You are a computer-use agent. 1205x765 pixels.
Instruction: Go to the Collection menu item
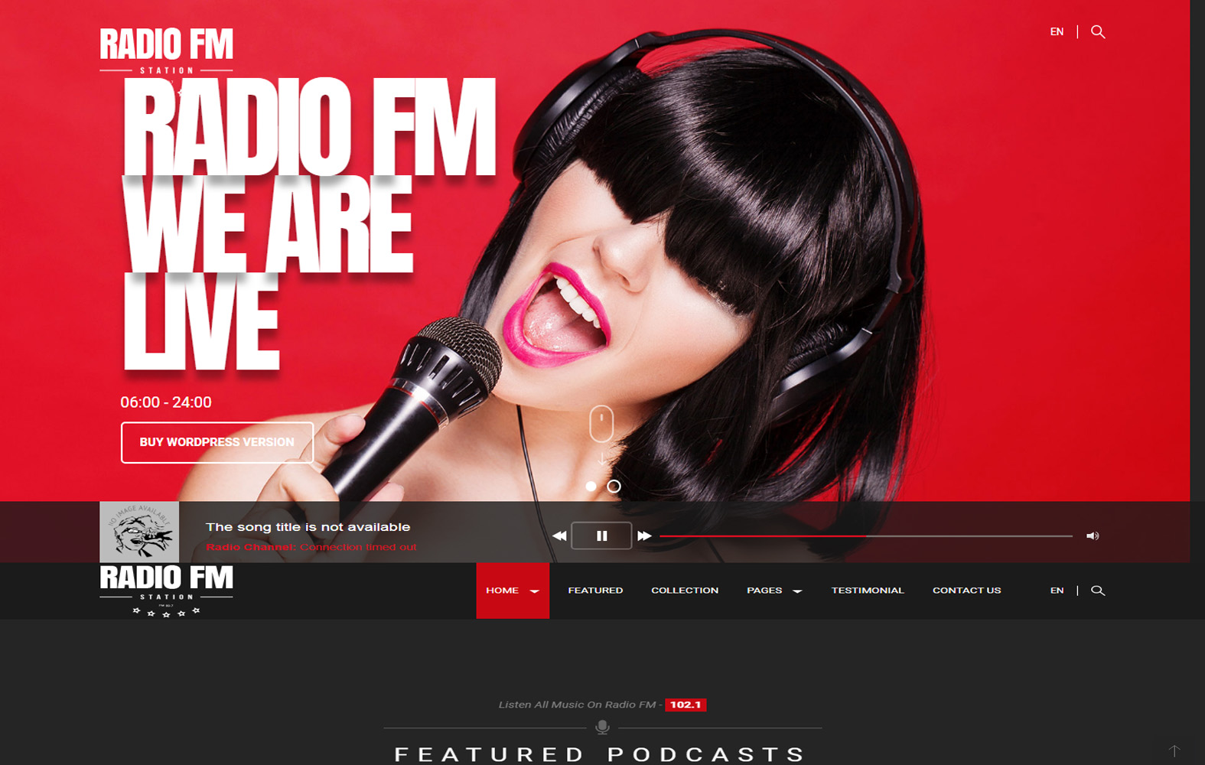coord(685,591)
